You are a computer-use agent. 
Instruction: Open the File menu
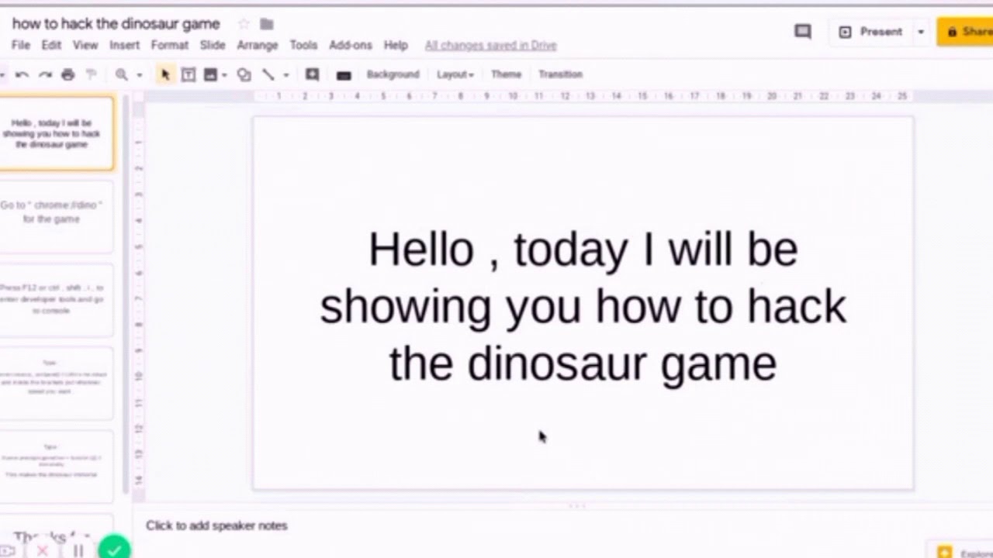click(x=21, y=45)
